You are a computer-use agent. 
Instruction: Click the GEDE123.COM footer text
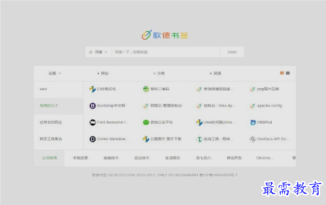coord(122,175)
